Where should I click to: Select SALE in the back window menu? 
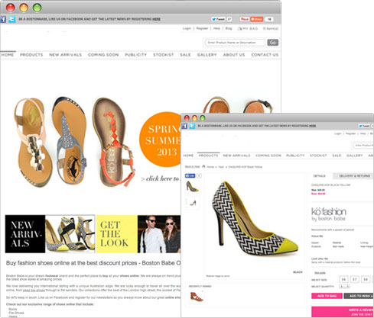point(185,55)
